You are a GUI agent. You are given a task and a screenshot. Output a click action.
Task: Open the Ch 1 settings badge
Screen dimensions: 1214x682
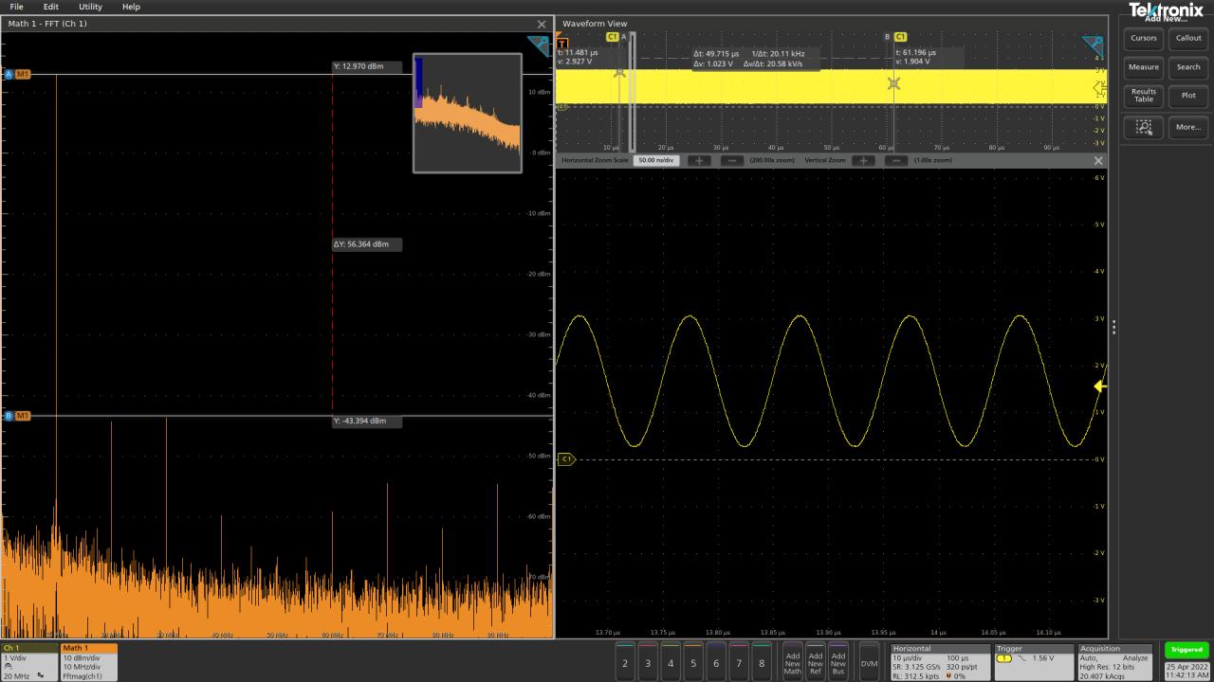tap(29, 662)
